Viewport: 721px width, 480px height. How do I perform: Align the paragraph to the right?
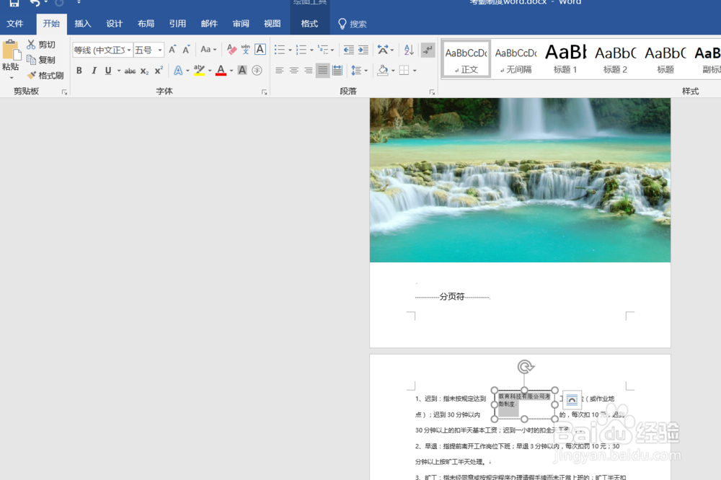tap(308, 71)
